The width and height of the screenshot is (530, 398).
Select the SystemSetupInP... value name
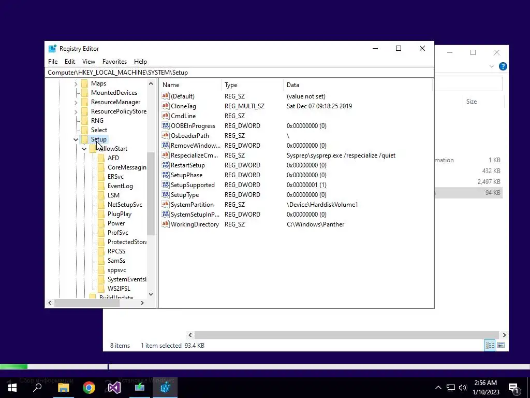[x=195, y=215]
